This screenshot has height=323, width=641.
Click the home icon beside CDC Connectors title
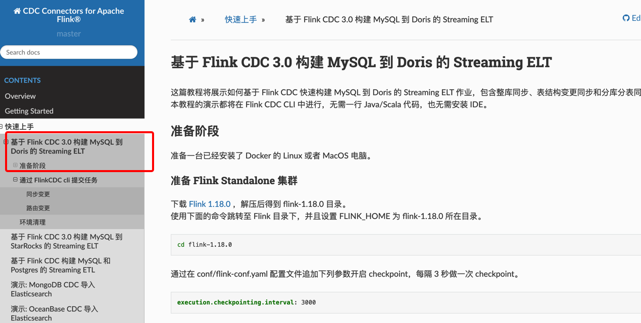coord(17,11)
